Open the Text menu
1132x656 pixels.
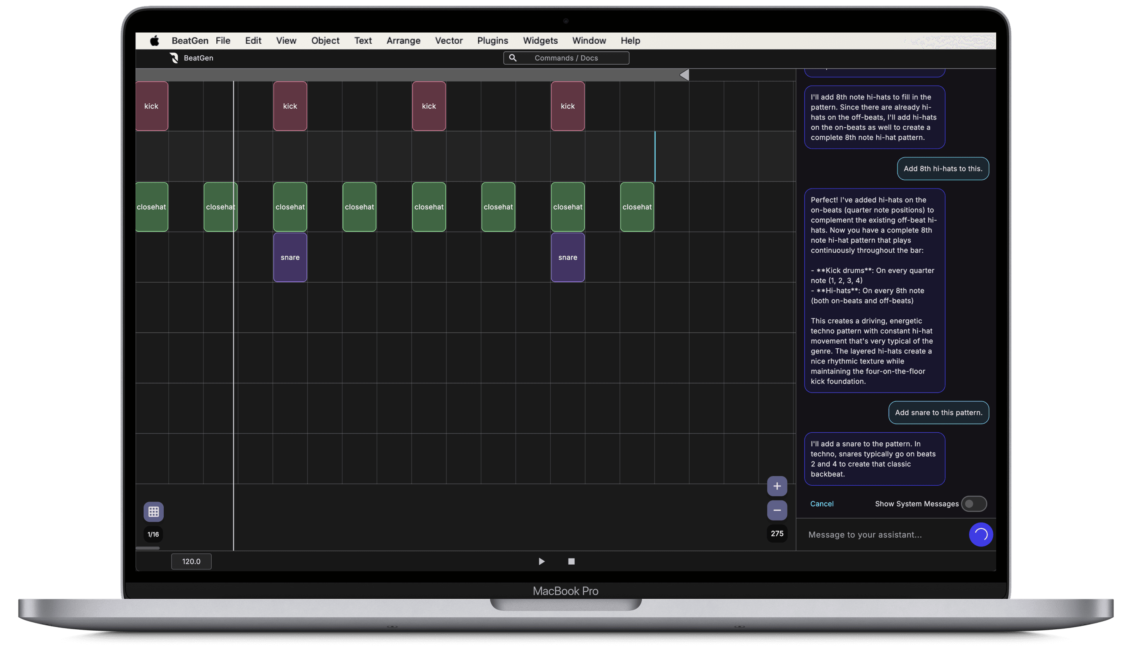pyautogui.click(x=363, y=40)
